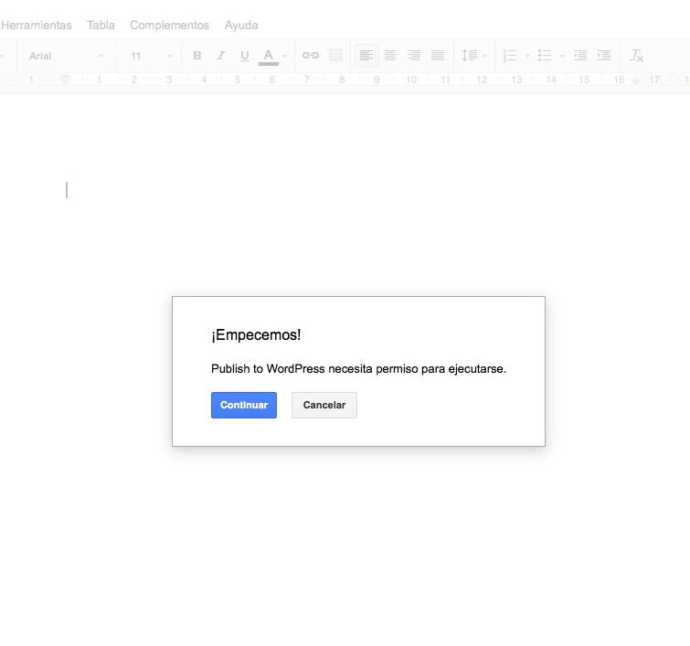
Task: Clear formatting with the Tx icon
Action: click(636, 56)
